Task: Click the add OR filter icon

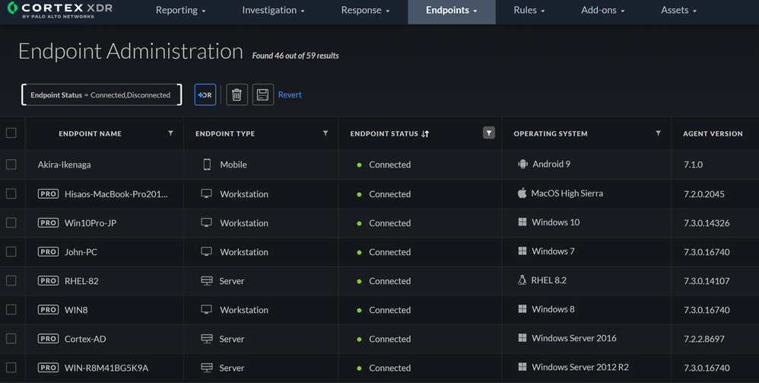Action: point(205,94)
